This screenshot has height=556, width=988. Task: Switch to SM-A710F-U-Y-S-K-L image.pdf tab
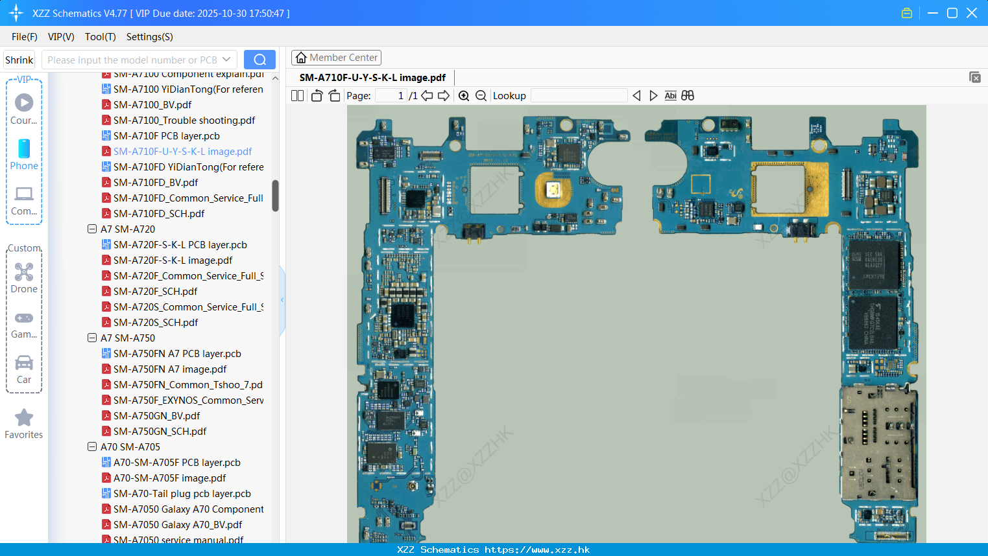(x=372, y=78)
